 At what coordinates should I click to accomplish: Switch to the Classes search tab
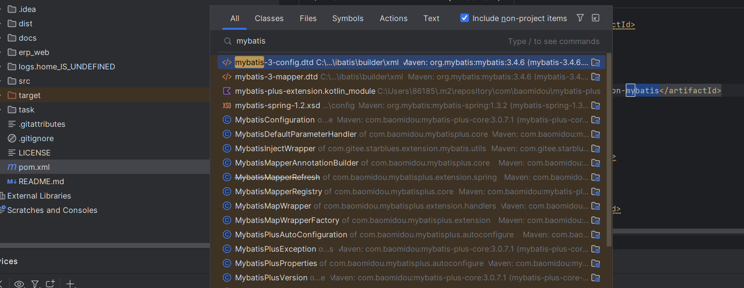click(269, 18)
